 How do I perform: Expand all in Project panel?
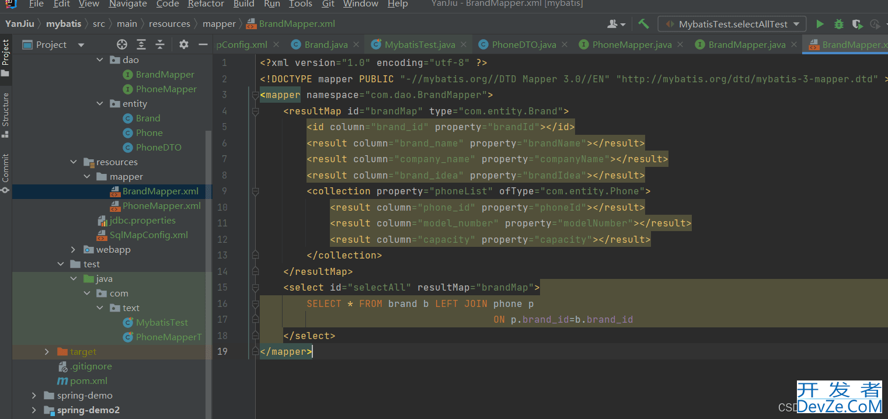[141, 44]
